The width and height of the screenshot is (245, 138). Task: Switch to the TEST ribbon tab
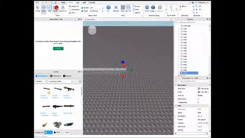click(78, 3)
